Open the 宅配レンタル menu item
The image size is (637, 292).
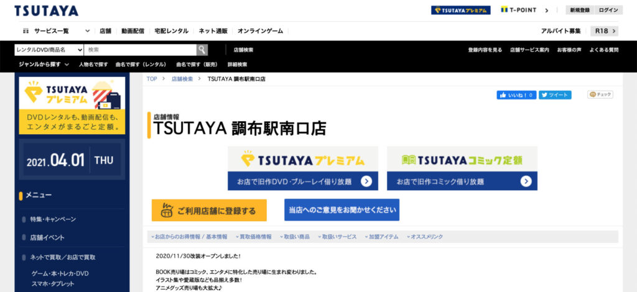point(171,31)
